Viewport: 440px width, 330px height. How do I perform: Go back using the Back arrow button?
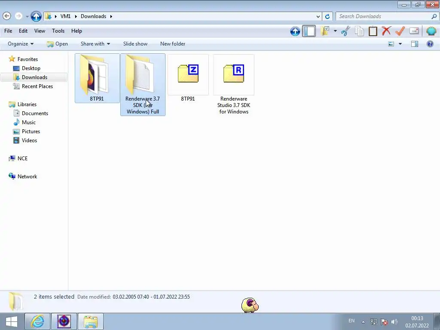coord(7,16)
